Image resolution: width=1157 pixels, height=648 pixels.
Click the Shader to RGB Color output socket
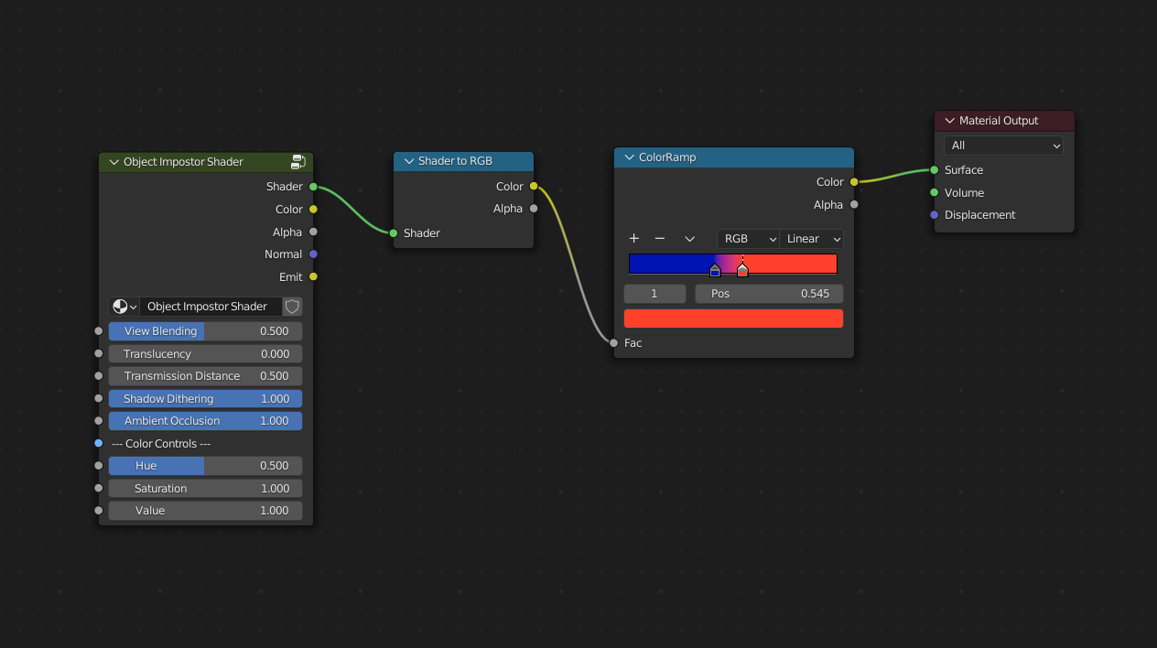tap(534, 187)
